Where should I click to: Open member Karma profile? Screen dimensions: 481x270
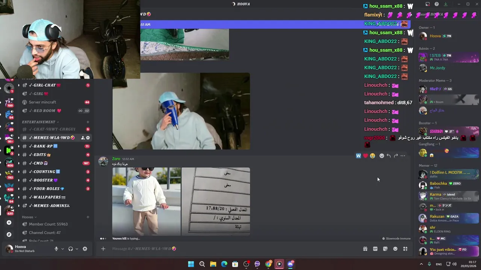[x=449, y=196]
